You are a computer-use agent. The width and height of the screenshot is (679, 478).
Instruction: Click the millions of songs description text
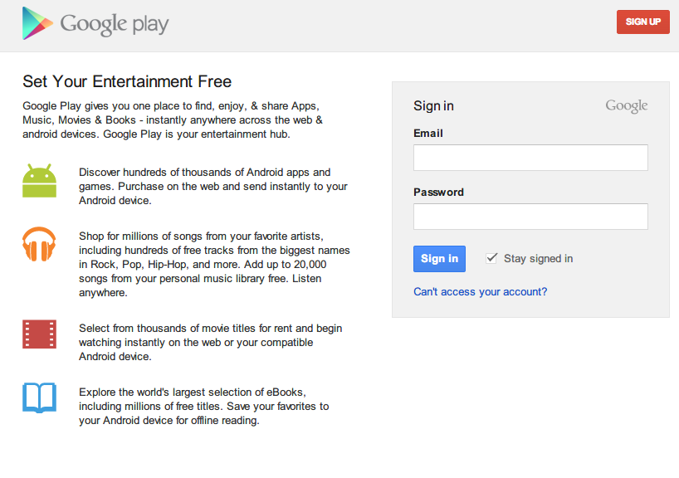tap(214, 264)
